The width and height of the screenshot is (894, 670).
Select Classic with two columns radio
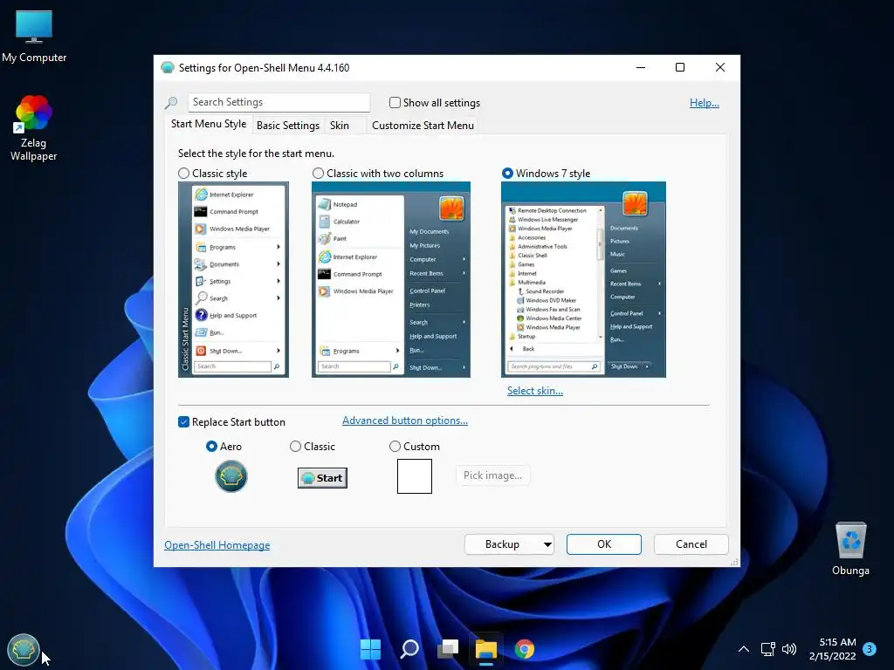[x=318, y=174]
